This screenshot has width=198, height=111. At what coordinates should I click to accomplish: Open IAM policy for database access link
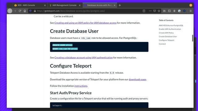pos(85,23)
